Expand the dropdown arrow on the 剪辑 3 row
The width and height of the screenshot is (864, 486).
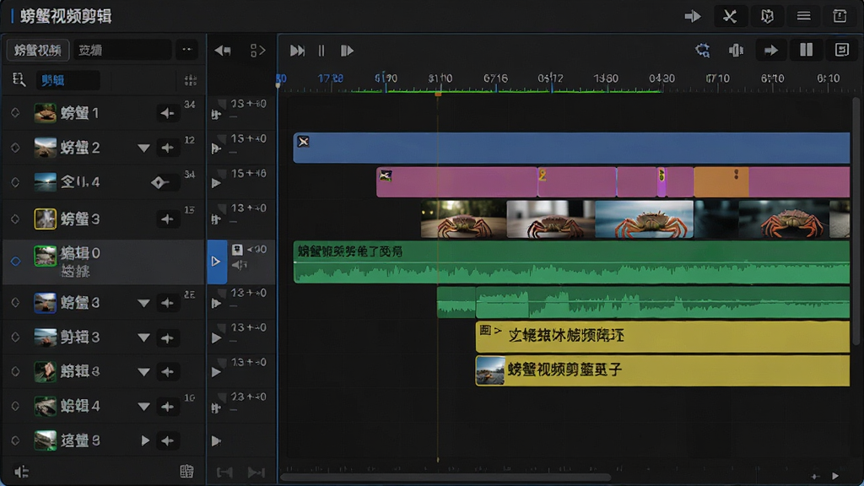(x=143, y=337)
